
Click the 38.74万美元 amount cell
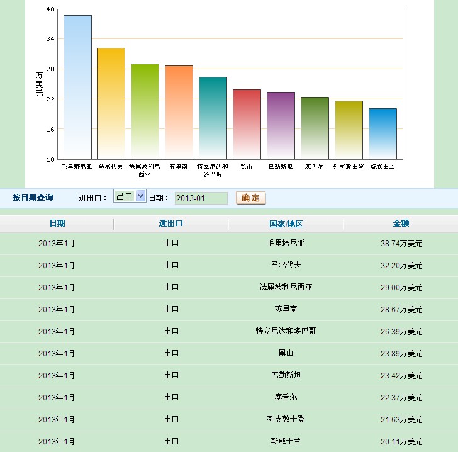401,243
